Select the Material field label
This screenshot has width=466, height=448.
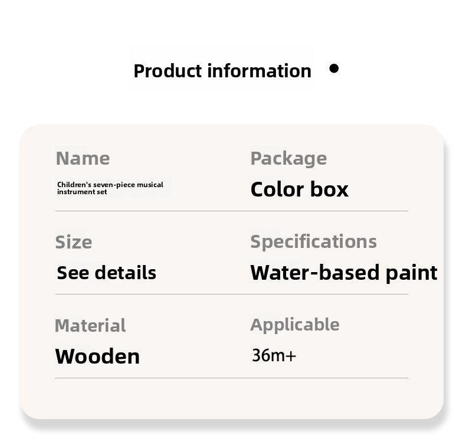pyautogui.click(x=90, y=325)
